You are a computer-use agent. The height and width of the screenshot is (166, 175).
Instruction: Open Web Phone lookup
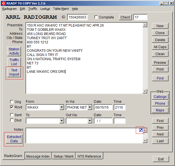pos(160,103)
